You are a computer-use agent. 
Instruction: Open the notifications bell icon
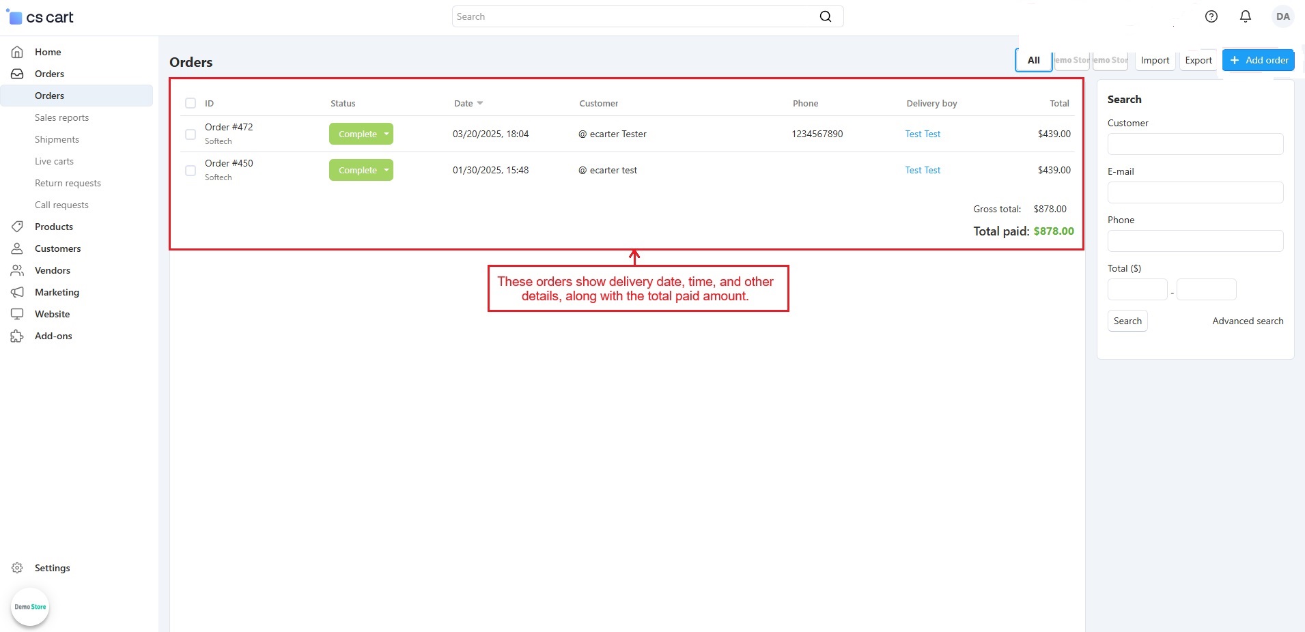point(1245,16)
